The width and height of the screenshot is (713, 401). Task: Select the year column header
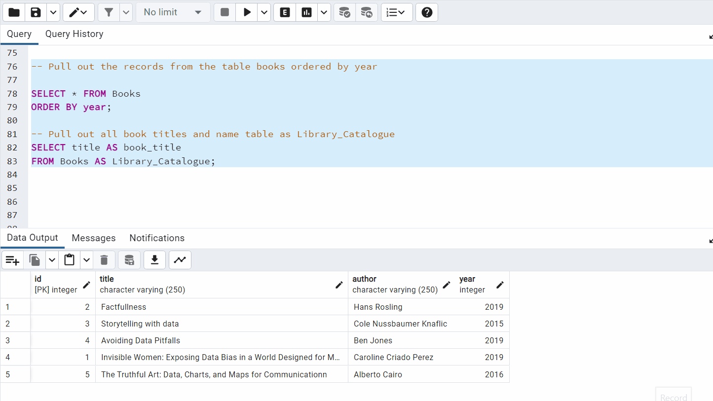[482, 285]
